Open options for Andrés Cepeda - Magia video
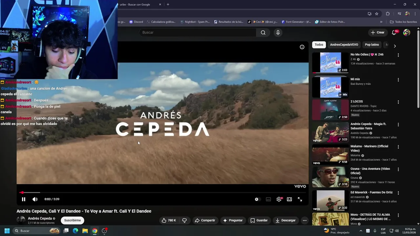Image resolution: width=420 pixels, height=236 pixels. coord(398,125)
